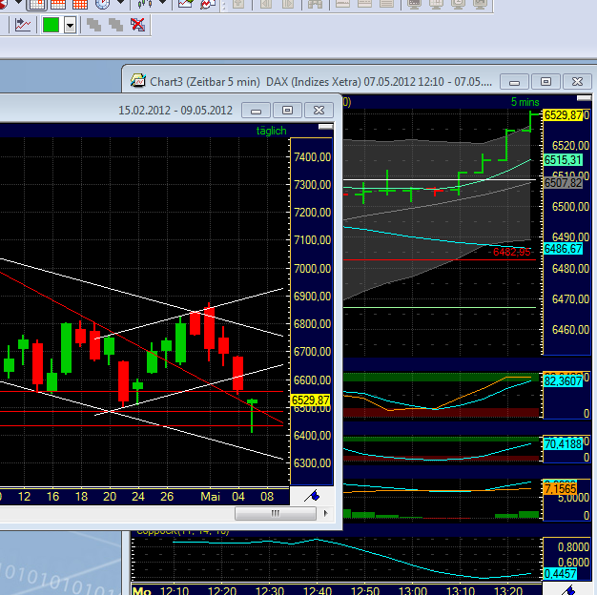Screen dimensions: 597x595
Task: Click the 13:00 time axis label
Action: pyautogui.click(x=413, y=590)
